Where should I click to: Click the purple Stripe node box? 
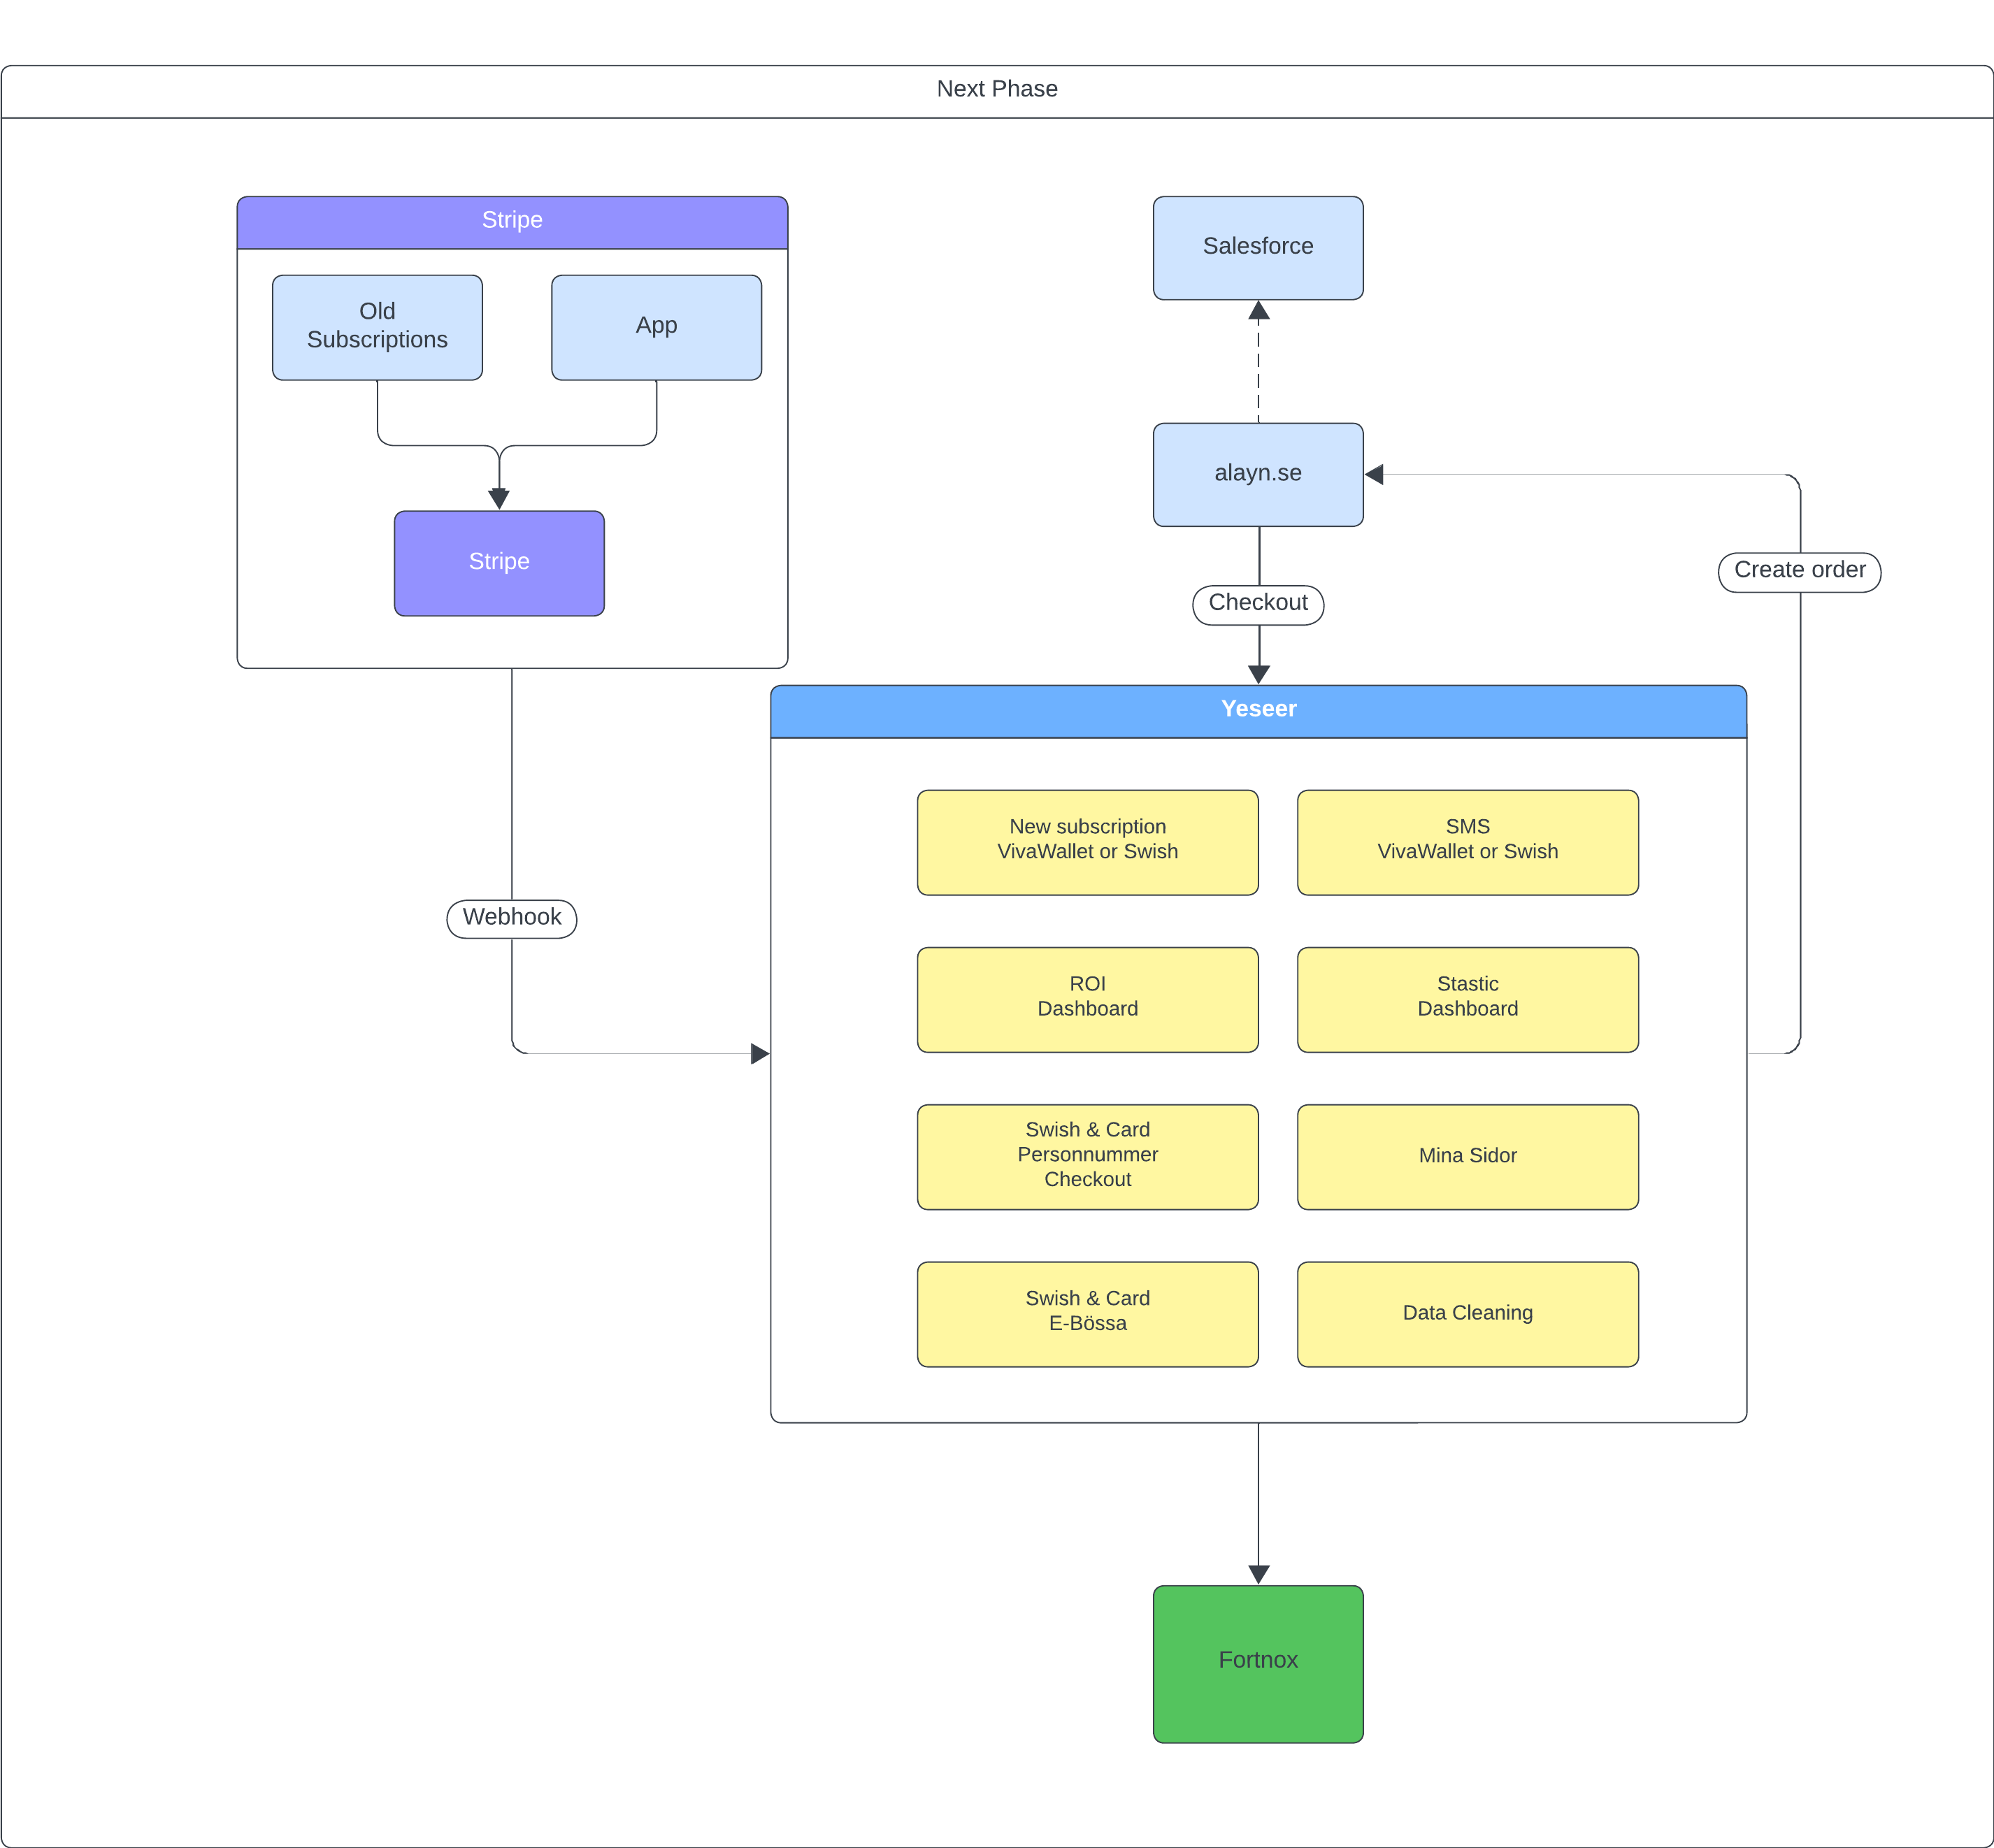coord(499,563)
